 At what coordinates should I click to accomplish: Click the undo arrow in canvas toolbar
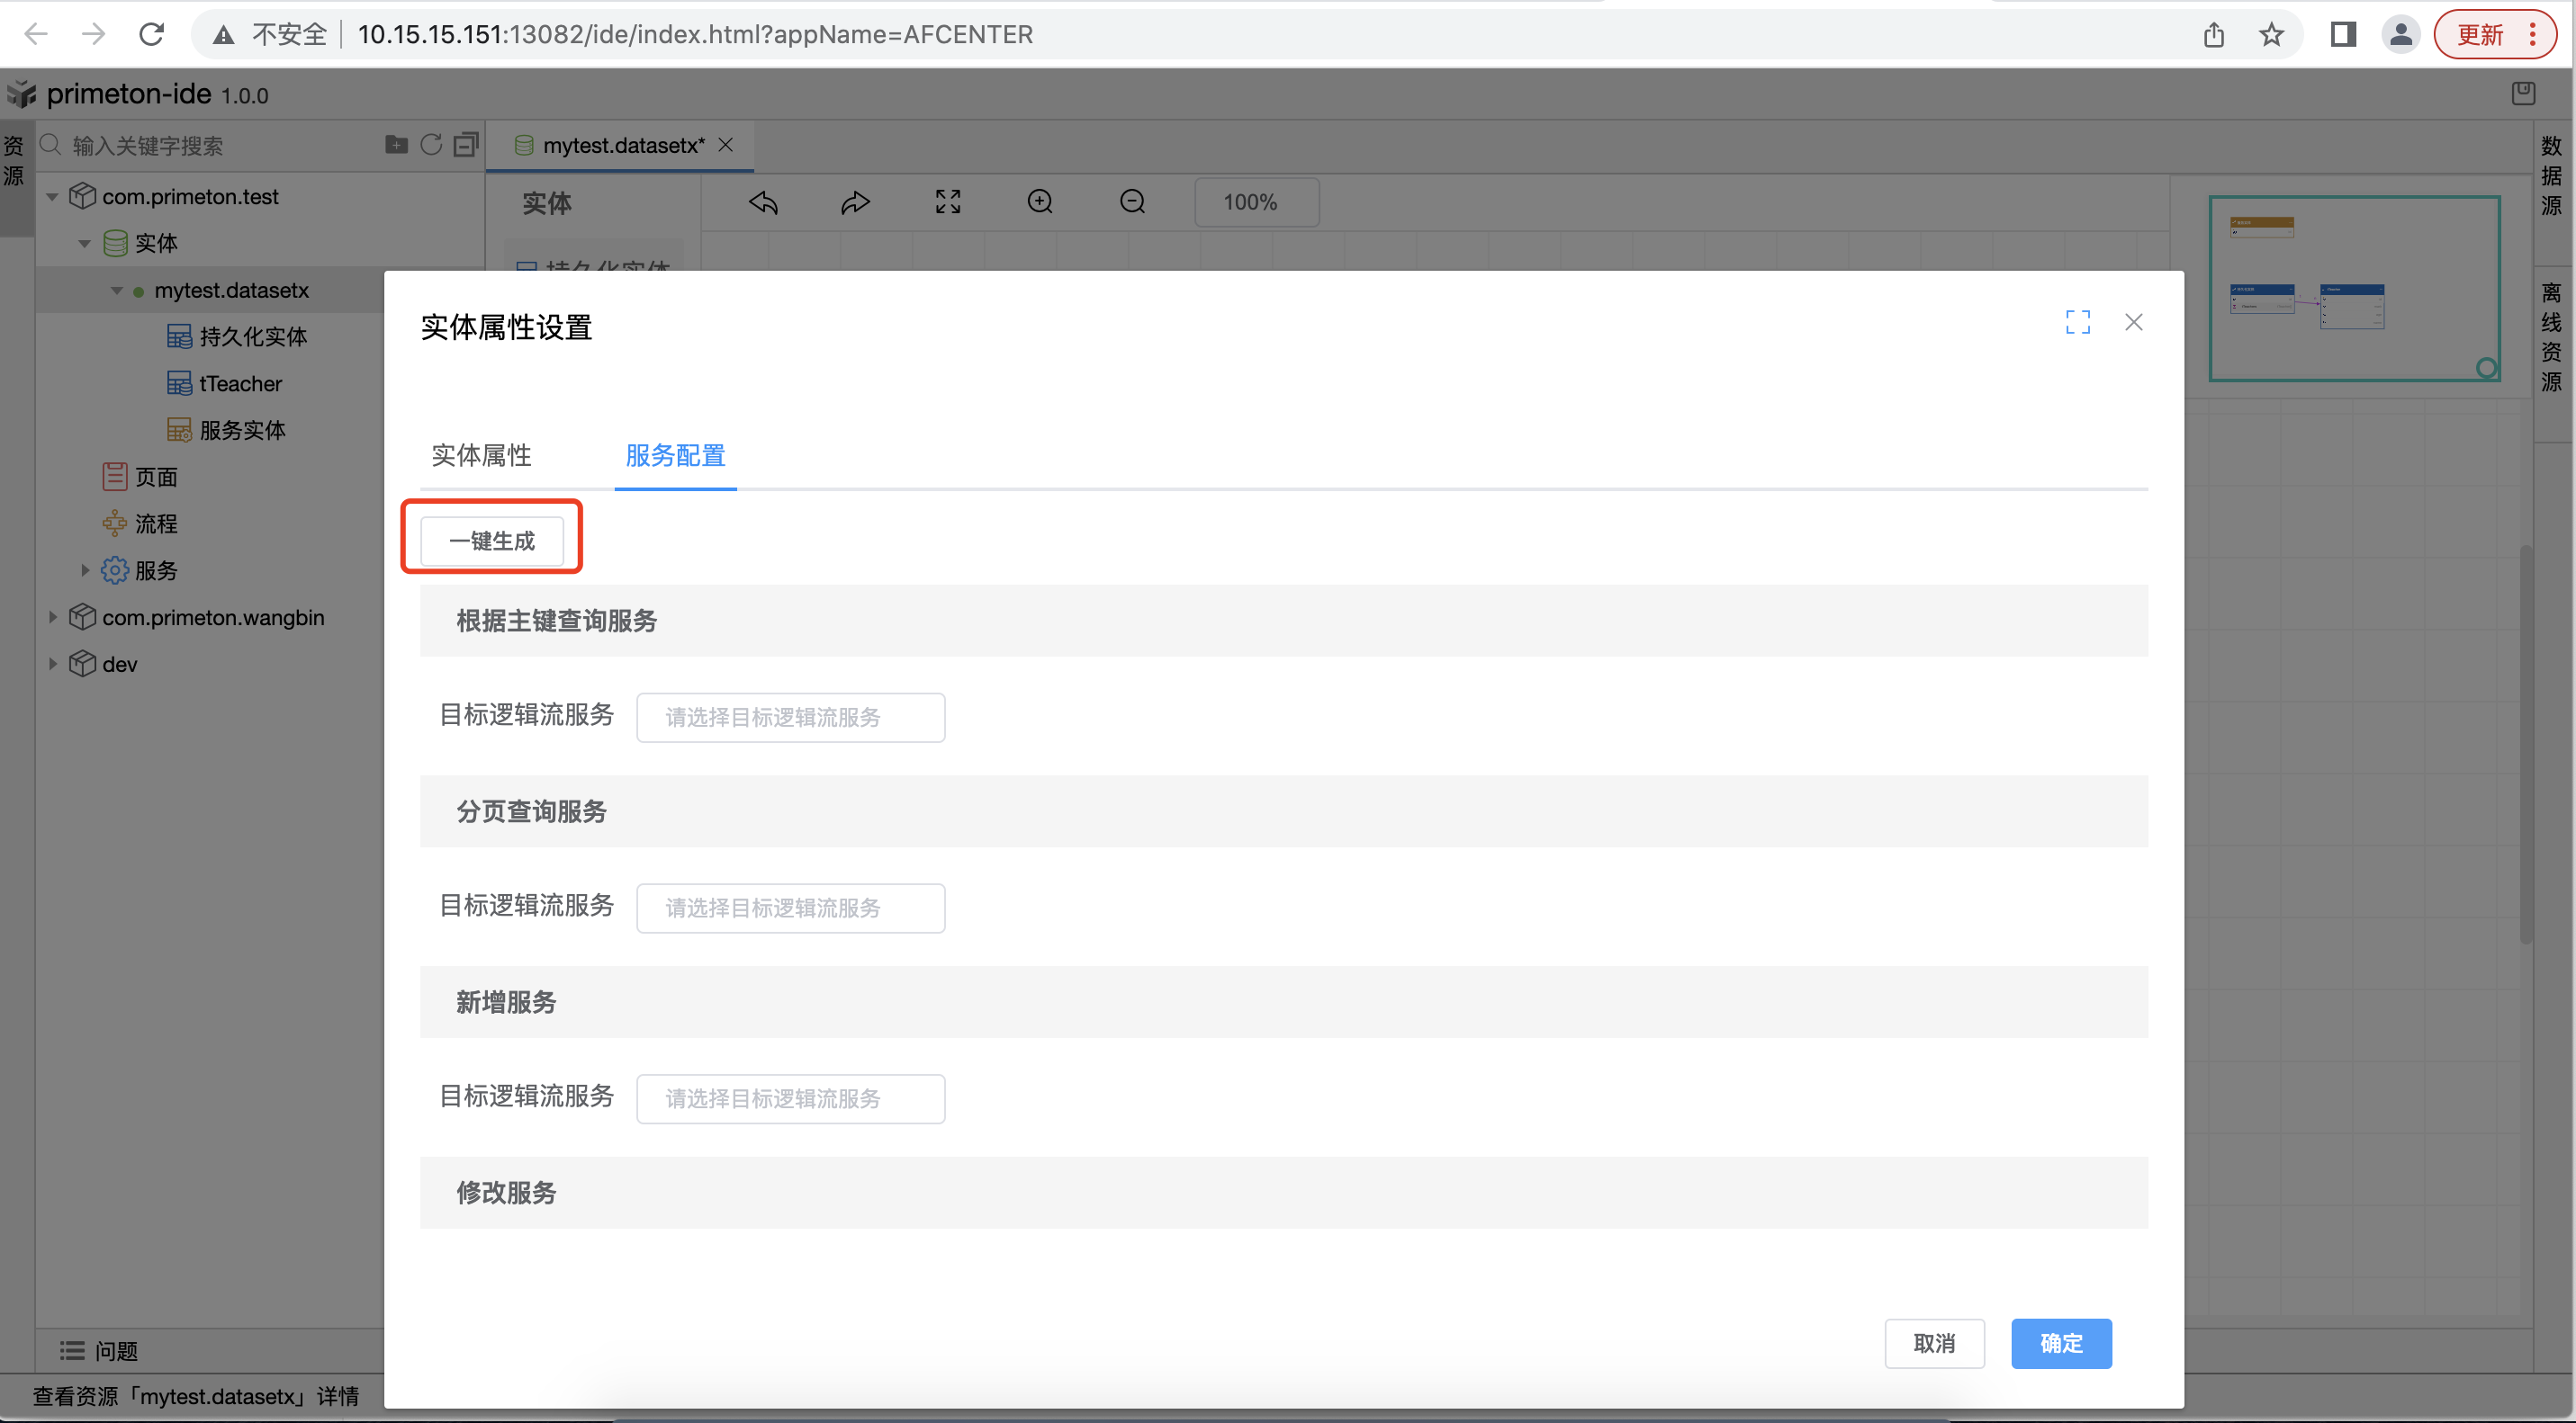tap(763, 203)
